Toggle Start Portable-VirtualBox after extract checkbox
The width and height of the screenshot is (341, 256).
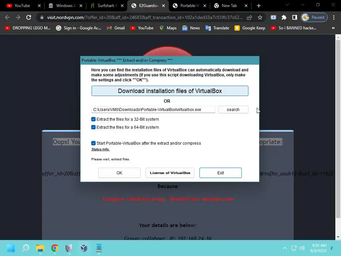tap(93, 143)
